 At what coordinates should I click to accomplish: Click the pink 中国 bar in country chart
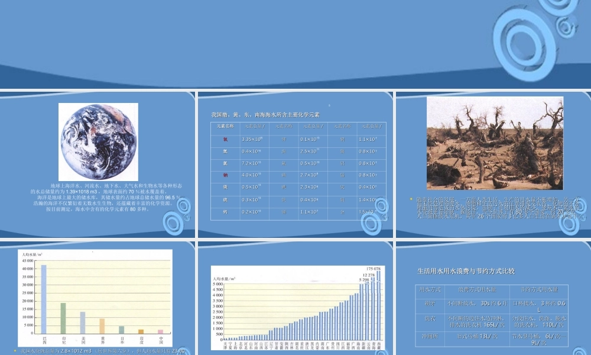point(161,331)
